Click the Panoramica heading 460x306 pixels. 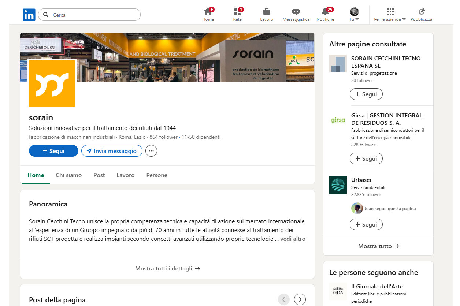48,204
